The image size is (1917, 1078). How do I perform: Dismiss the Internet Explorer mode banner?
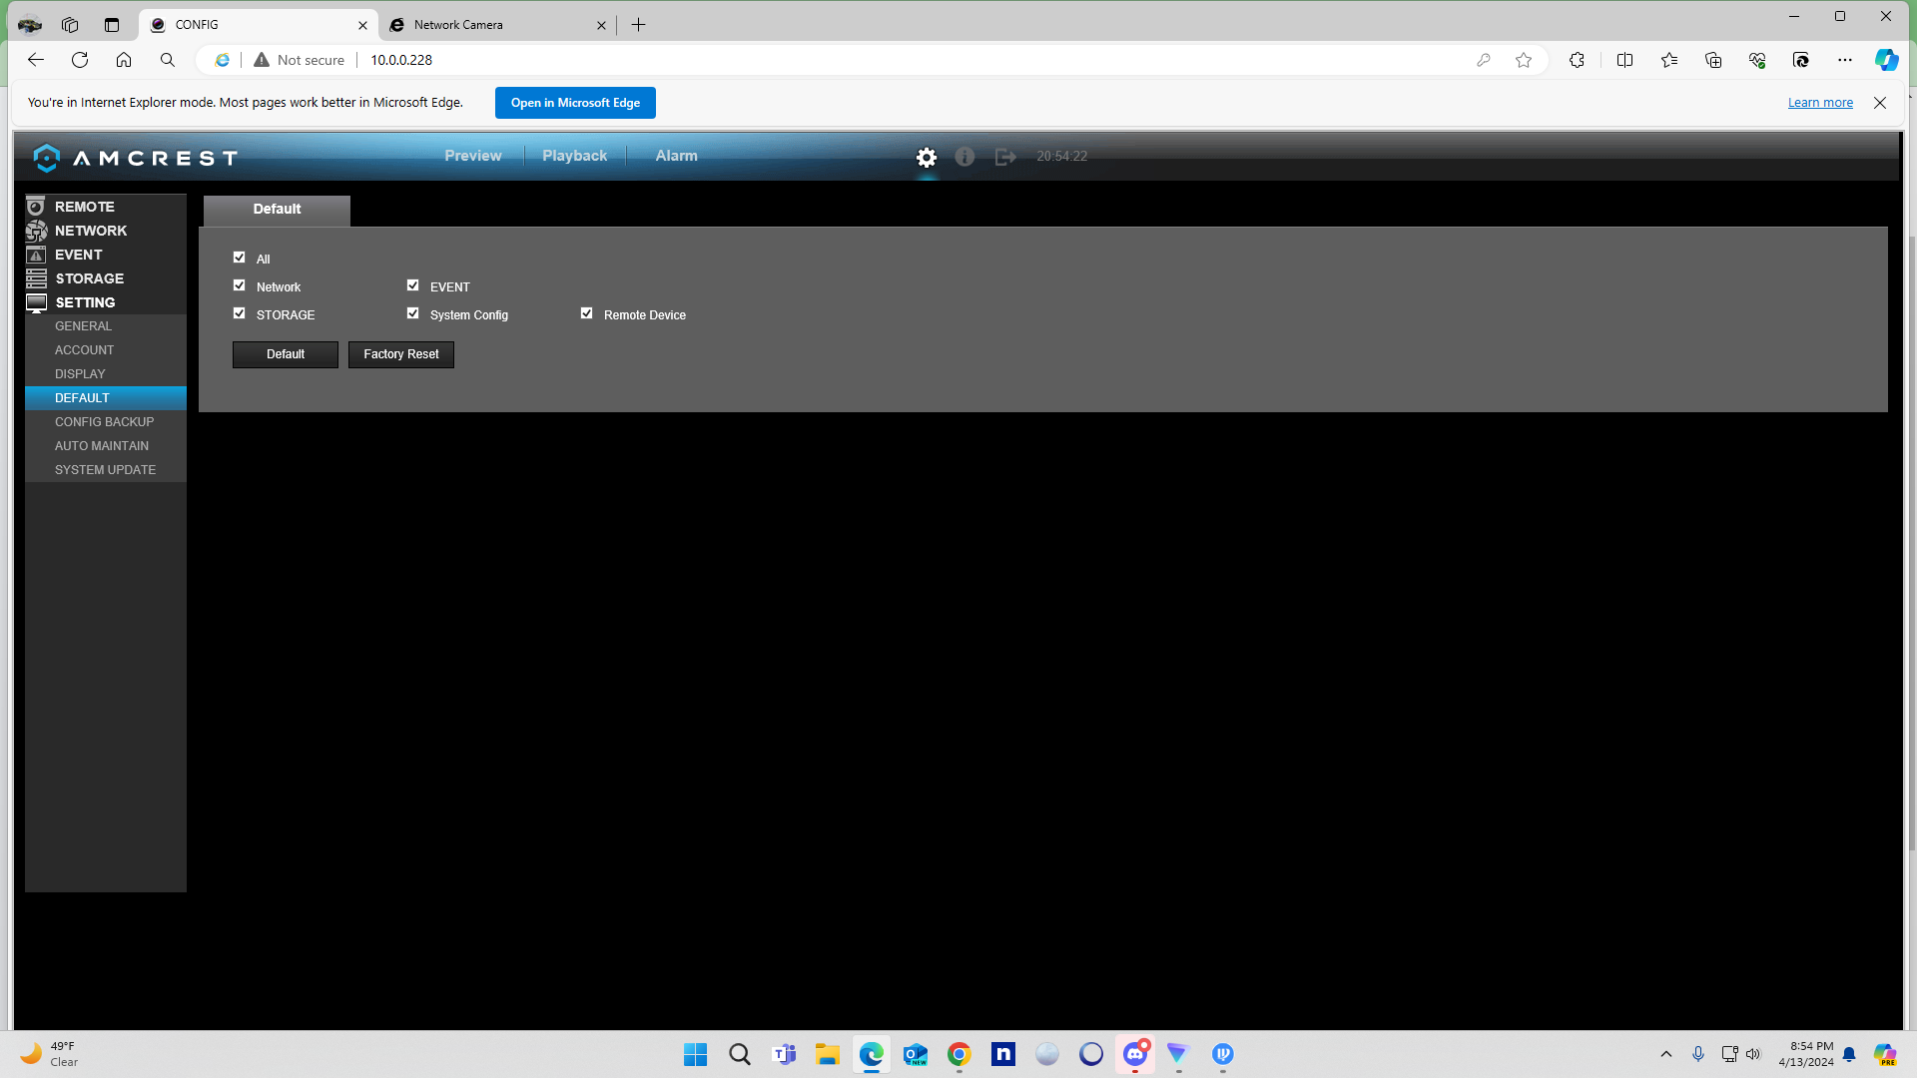[1880, 103]
